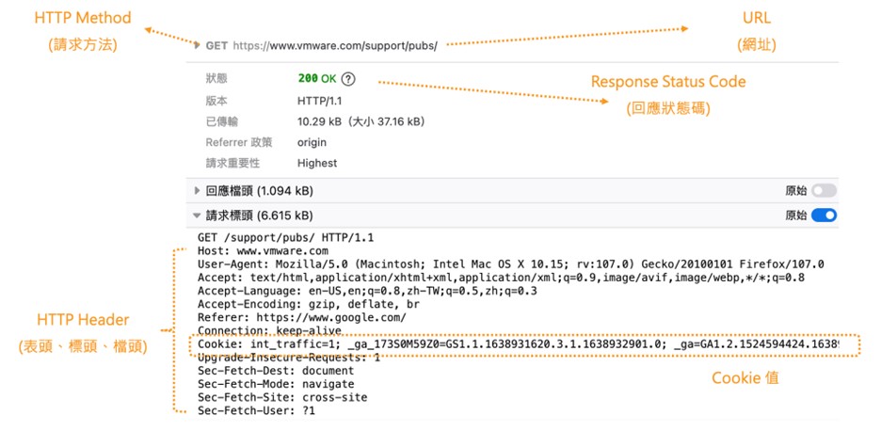
Task: Collapse the 請求標頭 section
Action: pyautogui.click(x=198, y=215)
